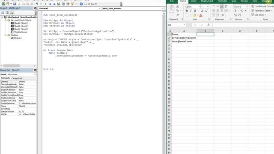Screen dimensions: 274x154
Task: Open the Object Browser icon in VBA toolbar
Action: point(72,4)
